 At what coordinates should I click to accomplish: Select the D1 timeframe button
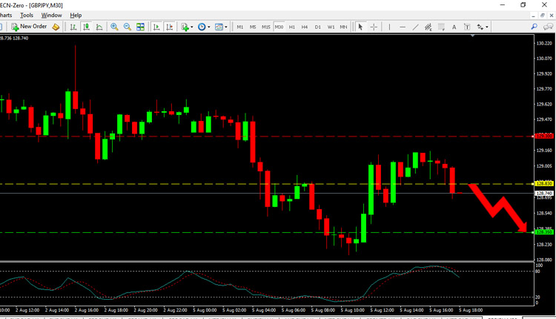click(317, 27)
